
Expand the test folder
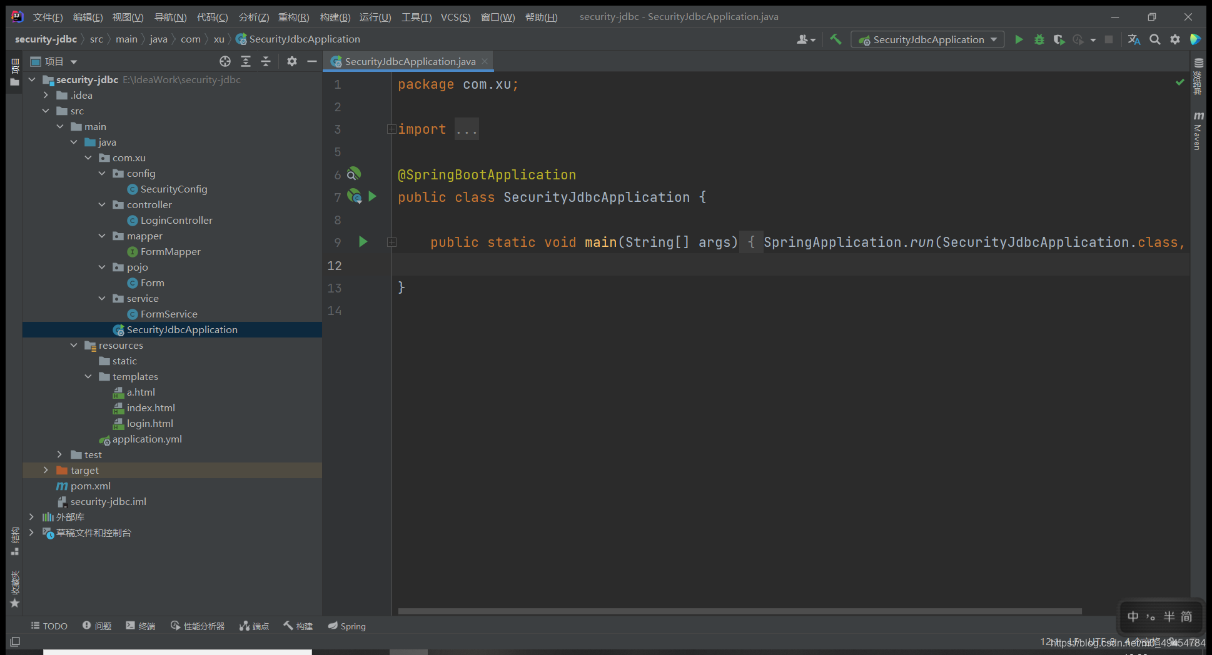60,454
